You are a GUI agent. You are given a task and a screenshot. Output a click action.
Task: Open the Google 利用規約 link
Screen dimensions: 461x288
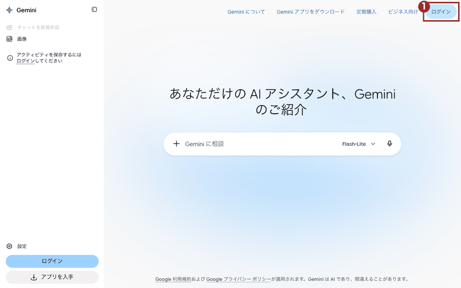(x=173, y=279)
